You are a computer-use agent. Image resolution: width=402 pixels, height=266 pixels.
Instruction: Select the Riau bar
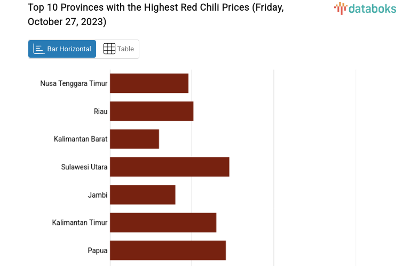coord(152,111)
